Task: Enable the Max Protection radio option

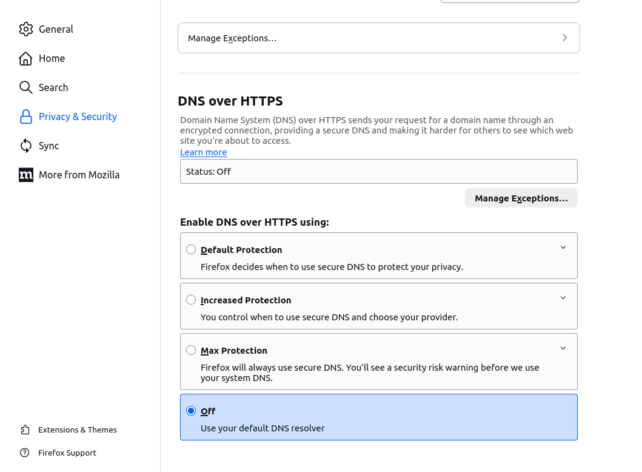Action: (191, 350)
